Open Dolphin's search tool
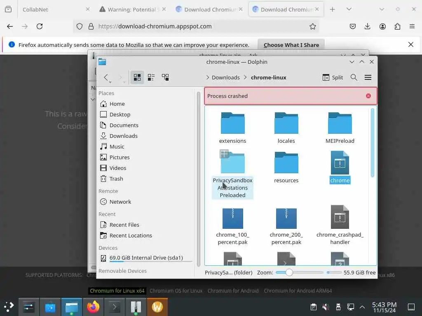The height and width of the screenshot is (316, 422). [x=354, y=77]
